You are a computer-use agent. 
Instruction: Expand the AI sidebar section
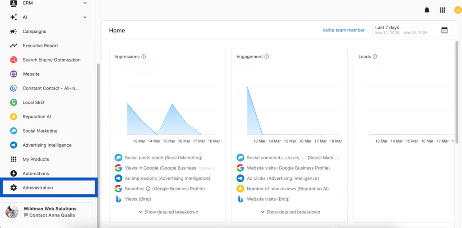(85, 18)
